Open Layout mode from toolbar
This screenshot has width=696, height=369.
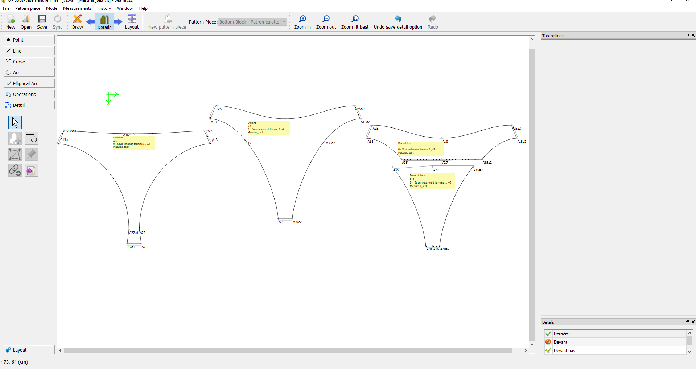pyautogui.click(x=132, y=22)
